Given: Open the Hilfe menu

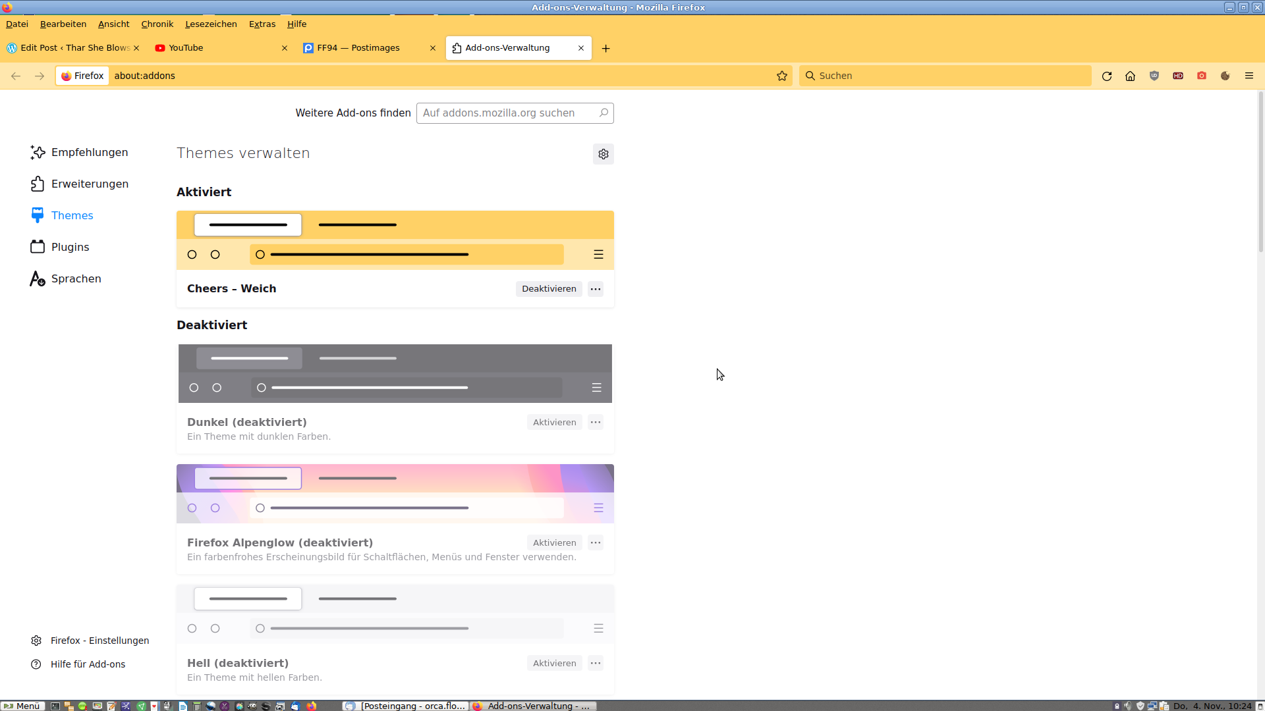Looking at the screenshot, I should (x=297, y=24).
